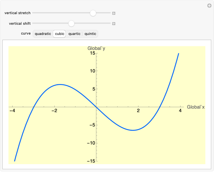Expand the vertical stretch slider controls

click(114, 13)
